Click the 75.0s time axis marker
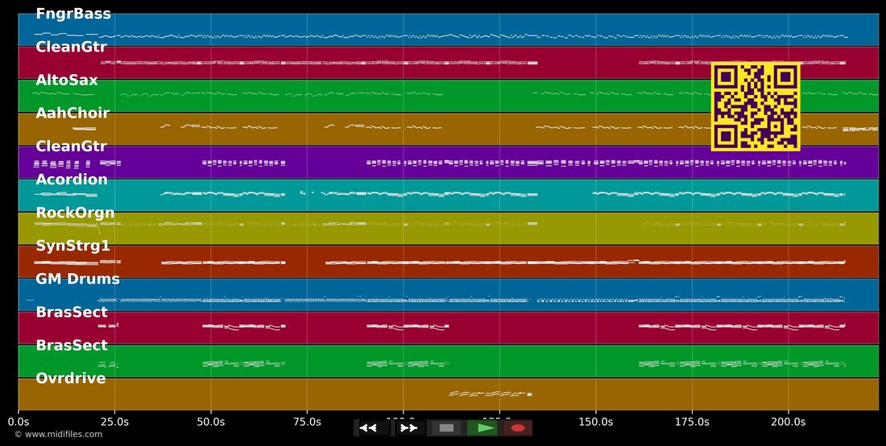 pyautogui.click(x=307, y=422)
